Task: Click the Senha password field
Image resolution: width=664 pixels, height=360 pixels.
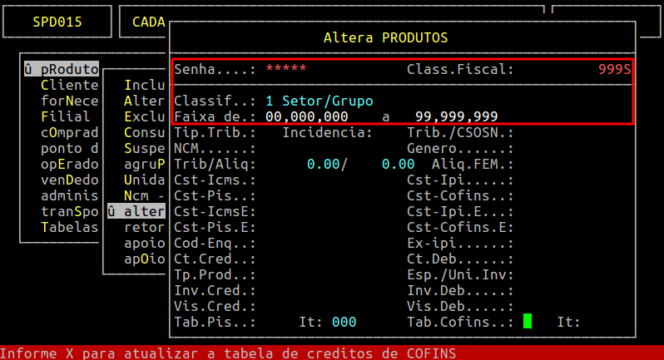Action: (x=285, y=69)
